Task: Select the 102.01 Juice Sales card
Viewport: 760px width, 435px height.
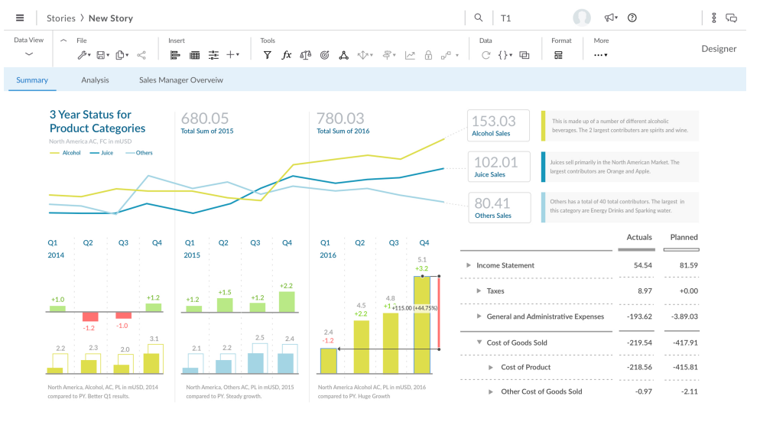Action: (499, 167)
